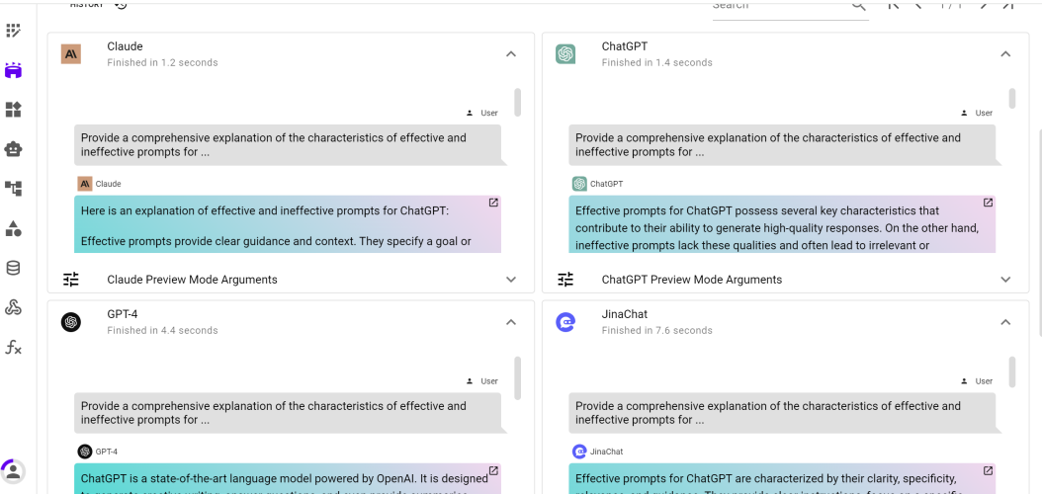Viewport: 1042px width, 494px height.
Task: Click the user prompt bubble in JinaChat card
Action: click(x=782, y=412)
